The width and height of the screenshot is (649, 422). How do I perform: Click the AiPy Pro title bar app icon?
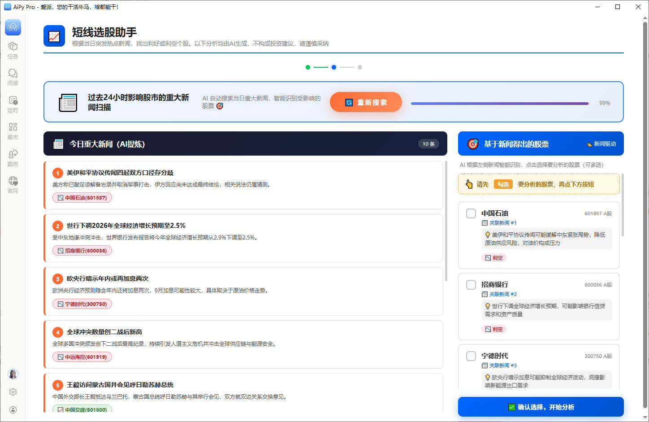coord(8,7)
